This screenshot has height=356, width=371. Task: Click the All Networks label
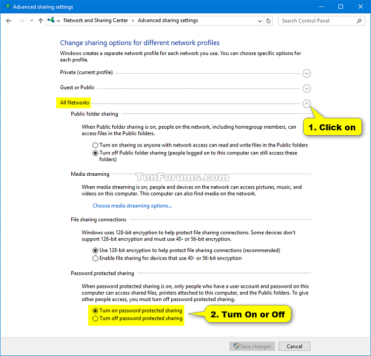(x=75, y=102)
